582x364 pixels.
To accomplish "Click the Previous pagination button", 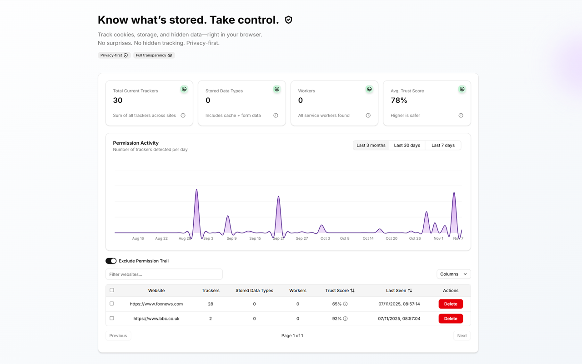I will click(118, 335).
